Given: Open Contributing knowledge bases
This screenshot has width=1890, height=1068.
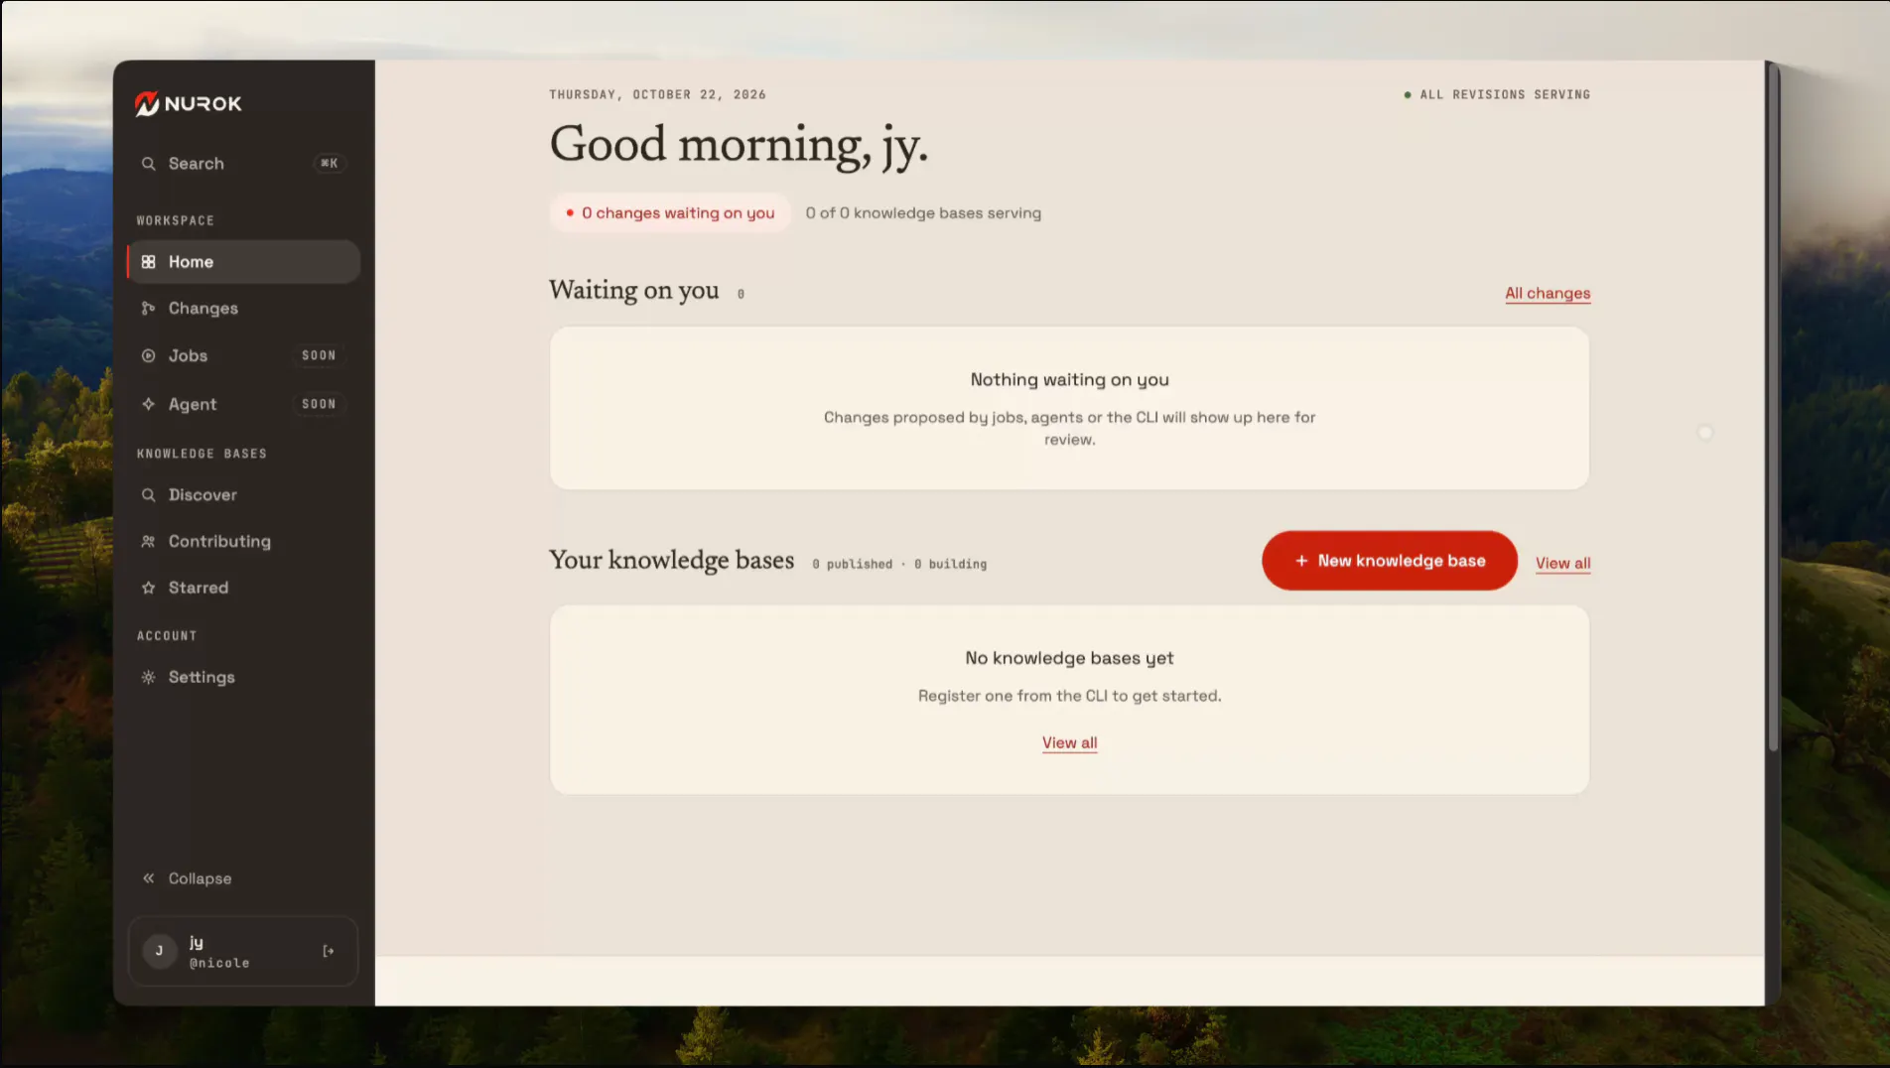Looking at the screenshot, I should [x=243, y=541].
